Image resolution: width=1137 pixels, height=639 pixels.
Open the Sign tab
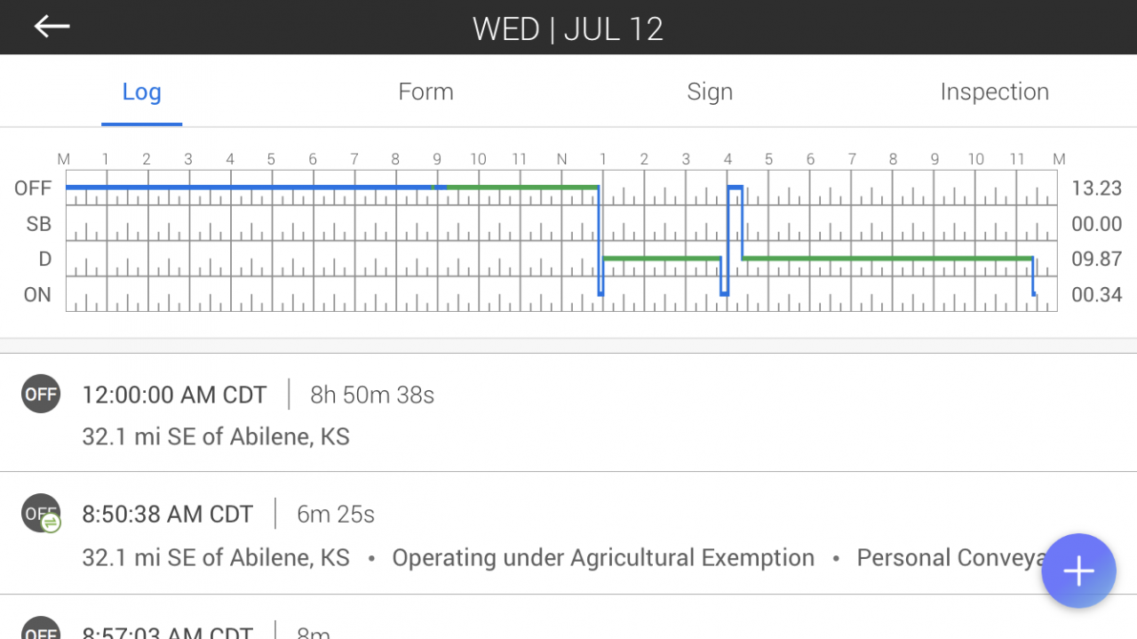pyautogui.click(x=710, y=92)
